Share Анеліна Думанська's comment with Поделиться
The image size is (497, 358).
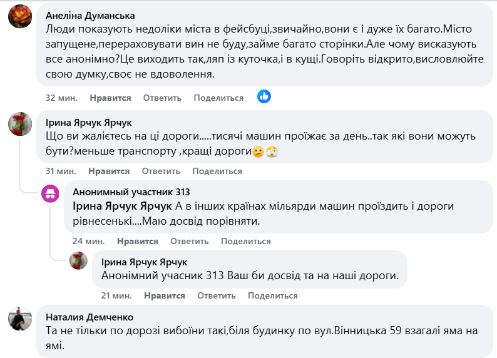tap(218, 98)
